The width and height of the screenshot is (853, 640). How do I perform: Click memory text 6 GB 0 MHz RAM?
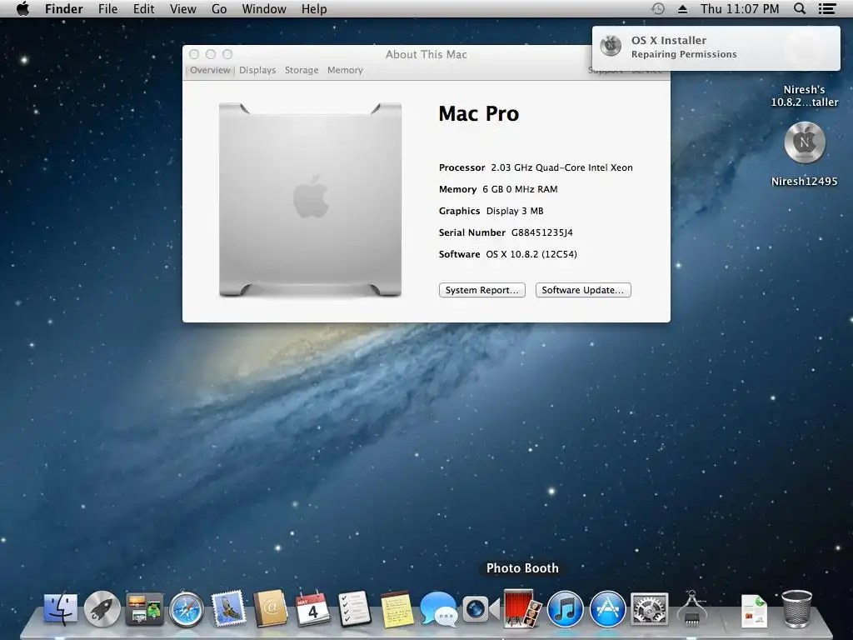click(520, 189)
